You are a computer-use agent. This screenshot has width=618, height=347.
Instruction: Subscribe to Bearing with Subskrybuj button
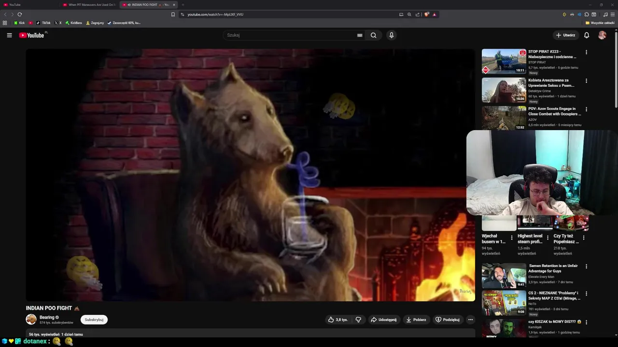(x=94, y=320)
